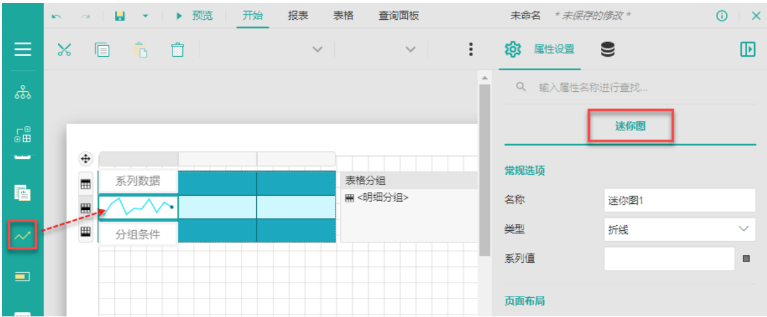Click the cut scissors icon
This screenshot has height=317, width=767.
pos(64,50)
